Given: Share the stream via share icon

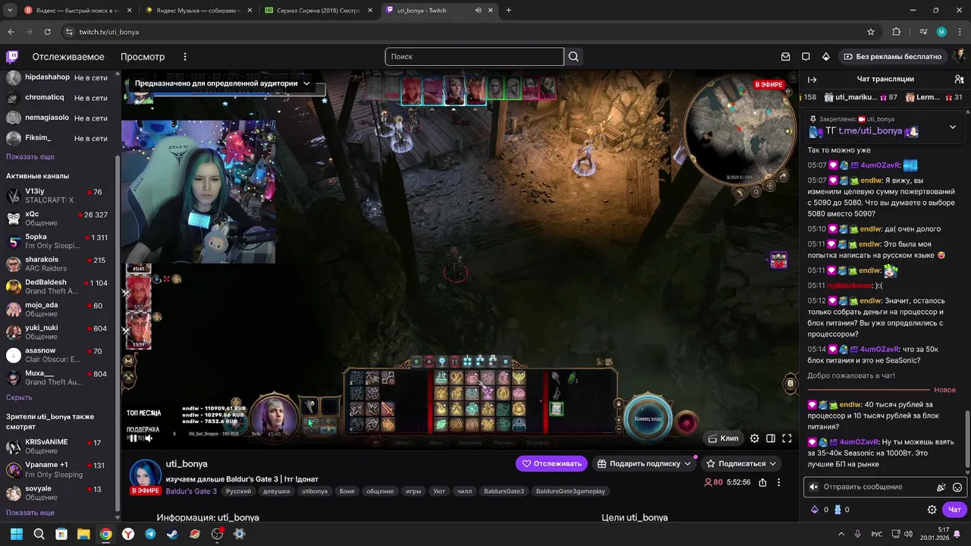Looking at the screenshot, I should (762, 482).
